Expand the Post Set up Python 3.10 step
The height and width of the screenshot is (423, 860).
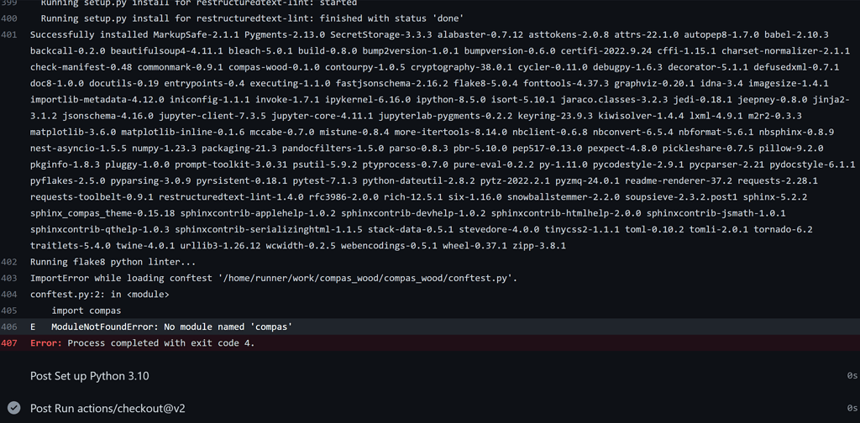tap(89, 376)
